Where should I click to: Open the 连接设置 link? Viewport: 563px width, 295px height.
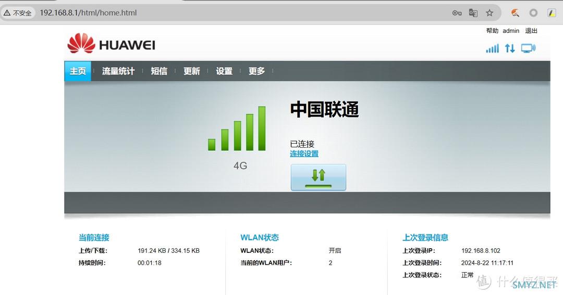point(304,154)
